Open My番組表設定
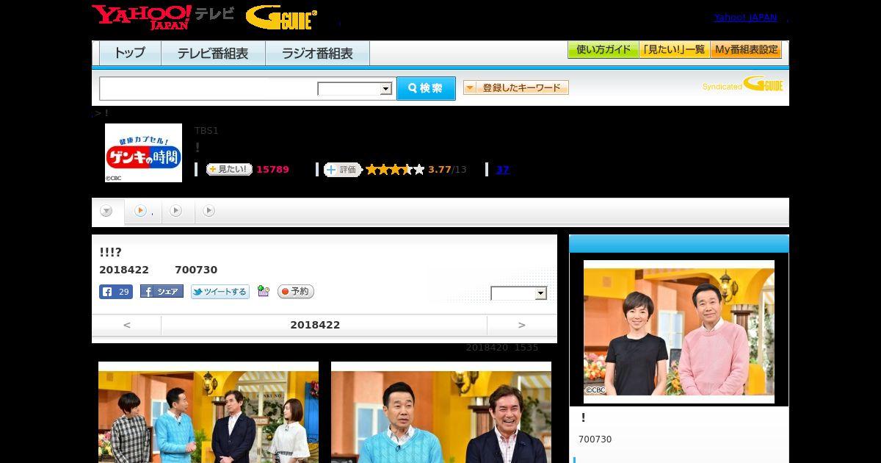Viewport: 881px width, 463px height. coord(746,50)
